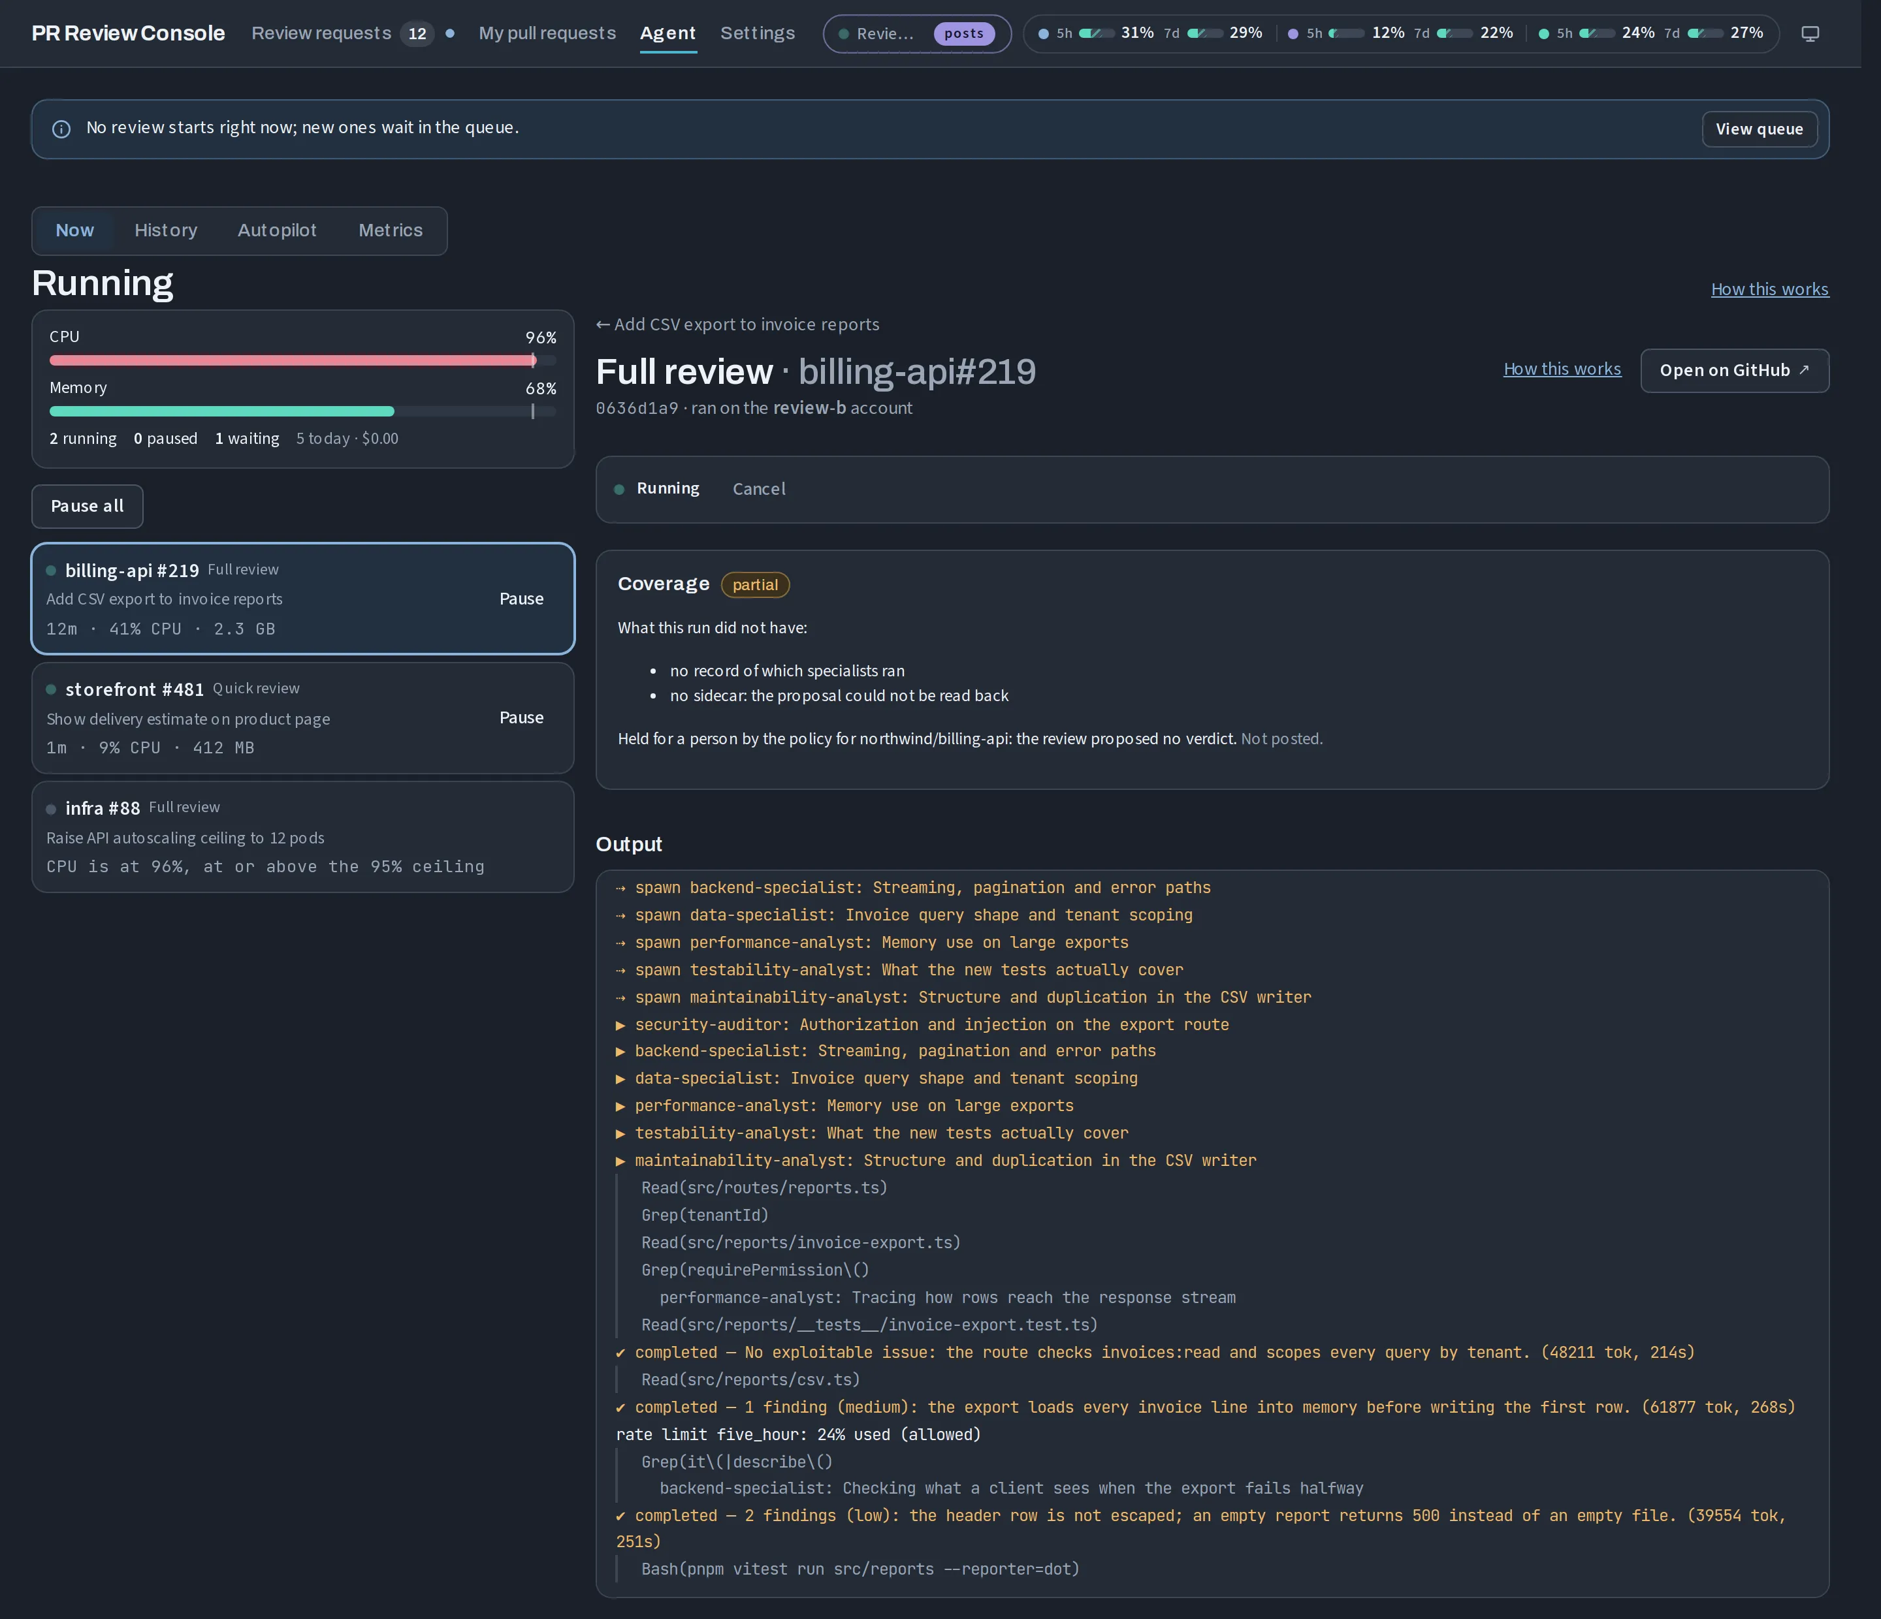Click How this works link under queue banner

pos(1769,289)
